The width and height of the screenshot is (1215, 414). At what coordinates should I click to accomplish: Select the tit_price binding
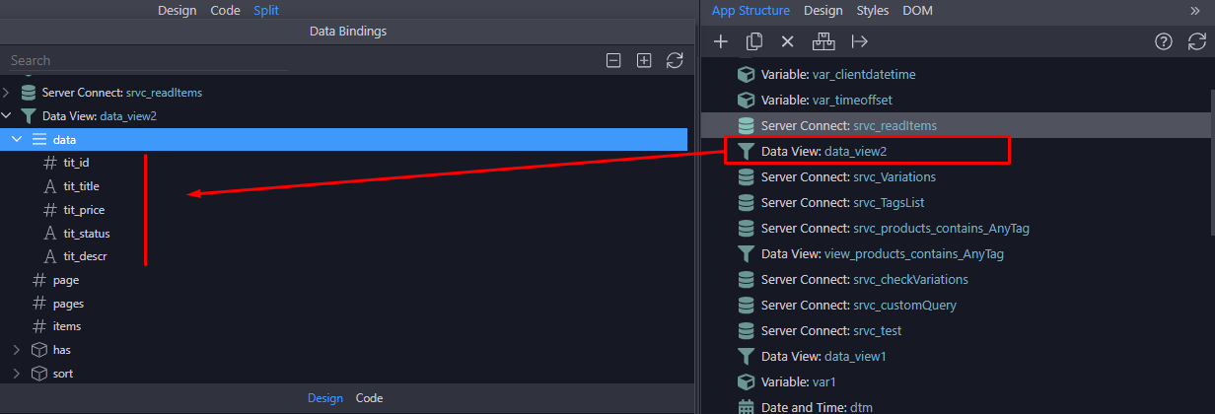[84, 210]
